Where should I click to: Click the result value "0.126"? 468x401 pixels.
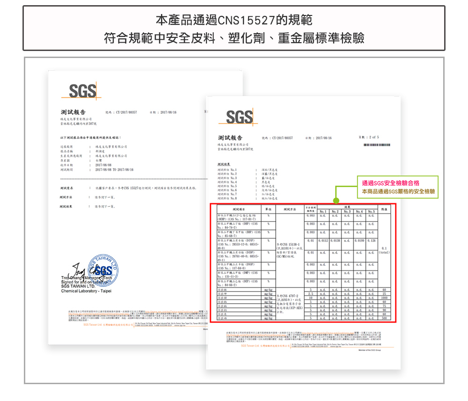pos(372,241)
